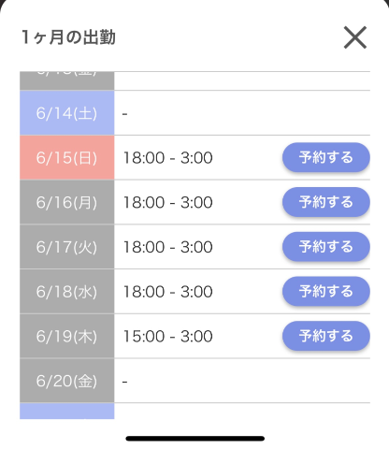The height and width of the screenshot is (449, 389).
Task: Select the 6/17(火) date cell
Action: click(x=67, y=247)
